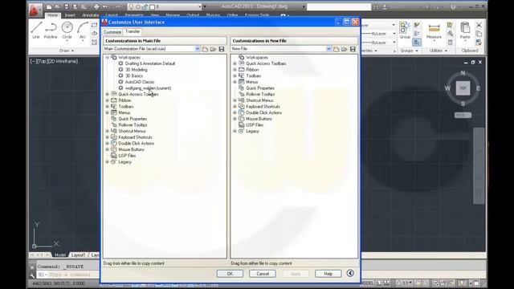514x289 pixels.
Task: Select Menus in New File tree
Action: 251,82
